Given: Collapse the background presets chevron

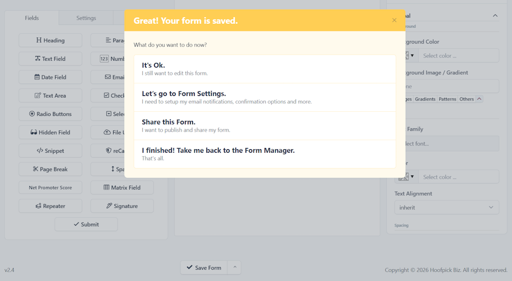Looking at the screenshot, I should tap(479, 99).
